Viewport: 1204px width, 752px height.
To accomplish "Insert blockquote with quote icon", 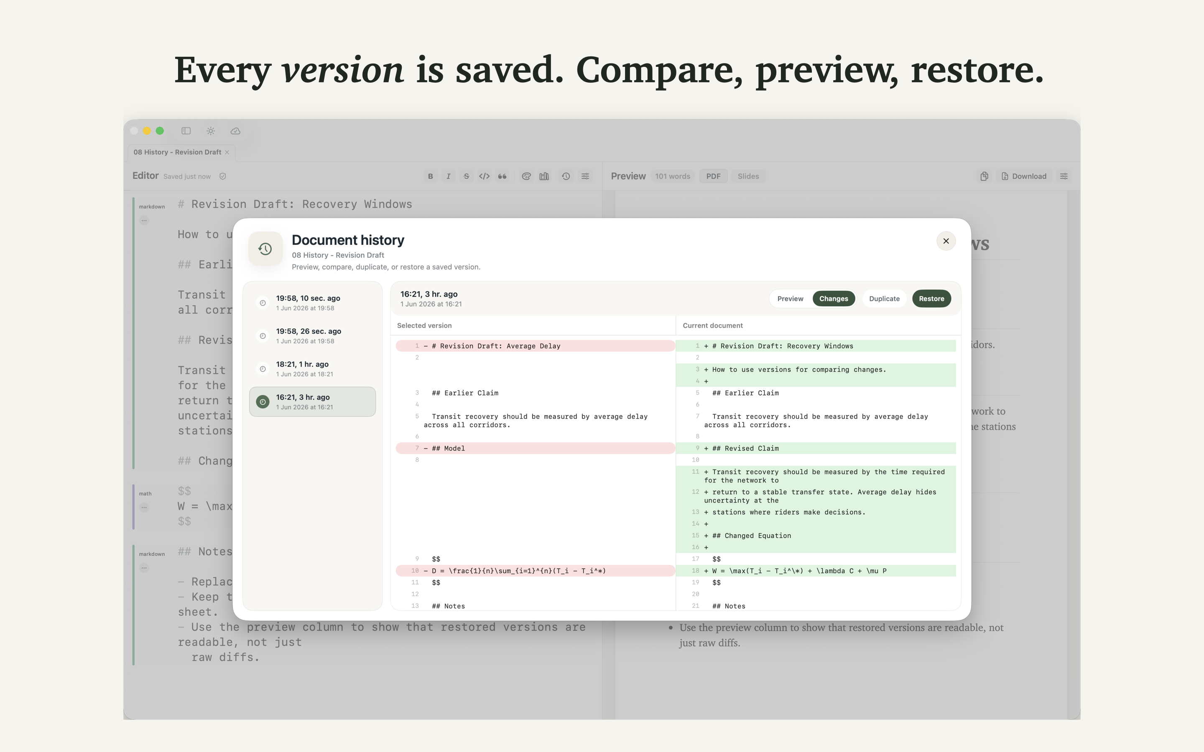I will point(503,176).
